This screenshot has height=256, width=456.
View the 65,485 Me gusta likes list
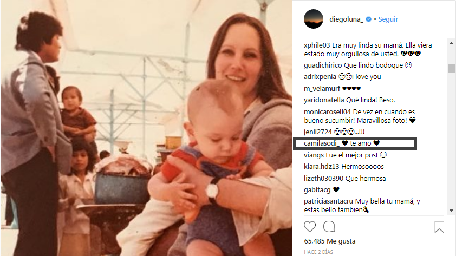[x=329, y=241]
